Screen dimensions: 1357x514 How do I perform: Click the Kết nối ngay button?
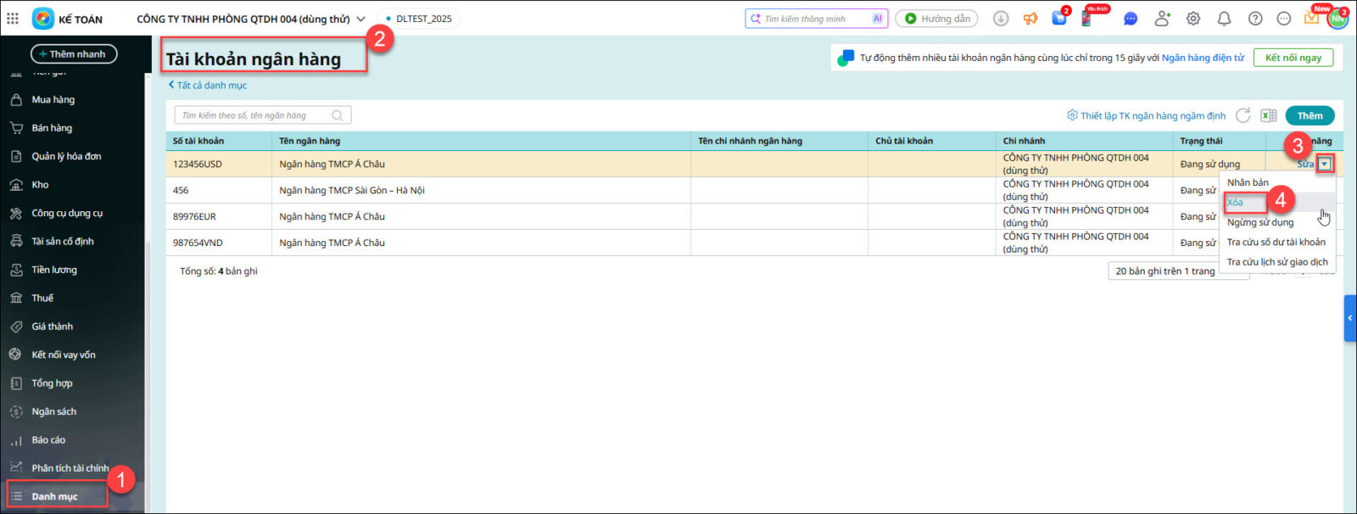click(1293, 58)
